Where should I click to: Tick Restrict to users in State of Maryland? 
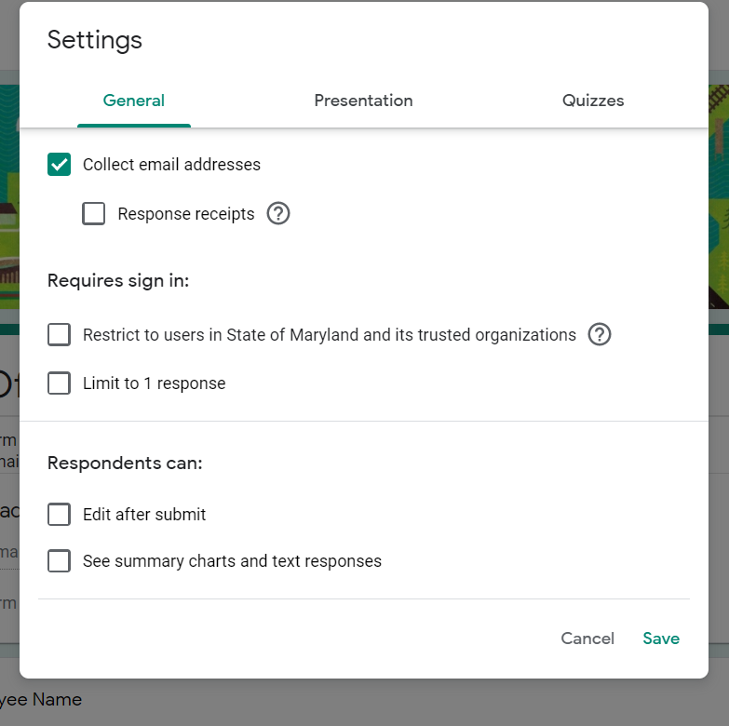(59, 335)
